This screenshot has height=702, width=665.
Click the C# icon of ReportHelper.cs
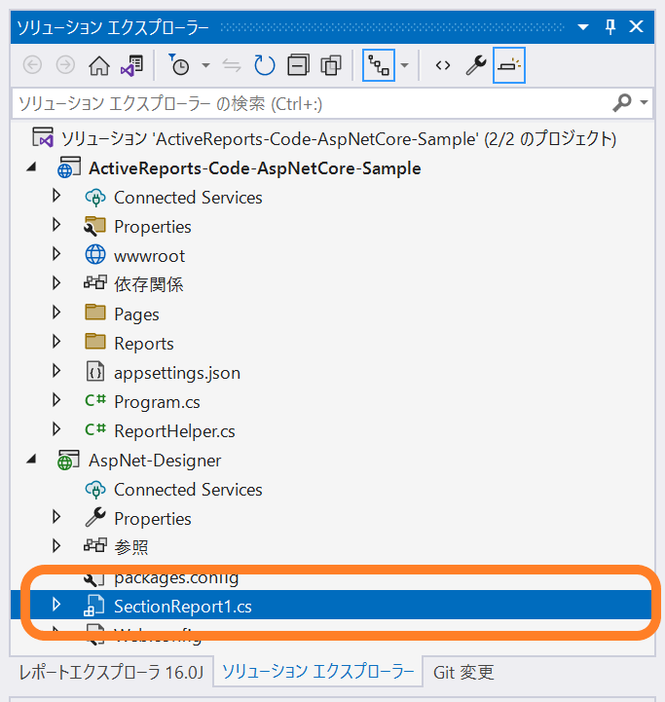pos(95,429)
